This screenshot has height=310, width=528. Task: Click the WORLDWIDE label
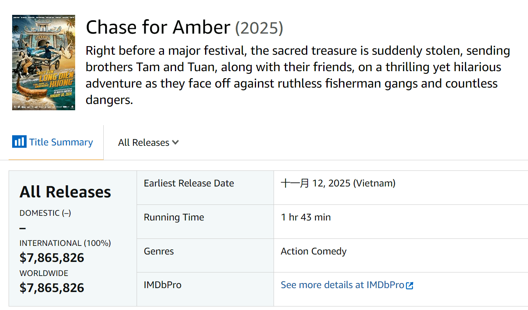[44, 273]
